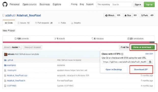Open tdicola user profile link
The image size is (158, 92).
[x=11, y=54]
